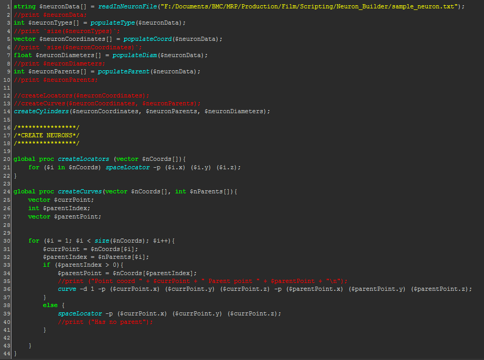The height and width of the screenshot is (360, 484).
Task: Click the '/*CREATE NEURONS*/' comment header
Action: pos(46,135)
